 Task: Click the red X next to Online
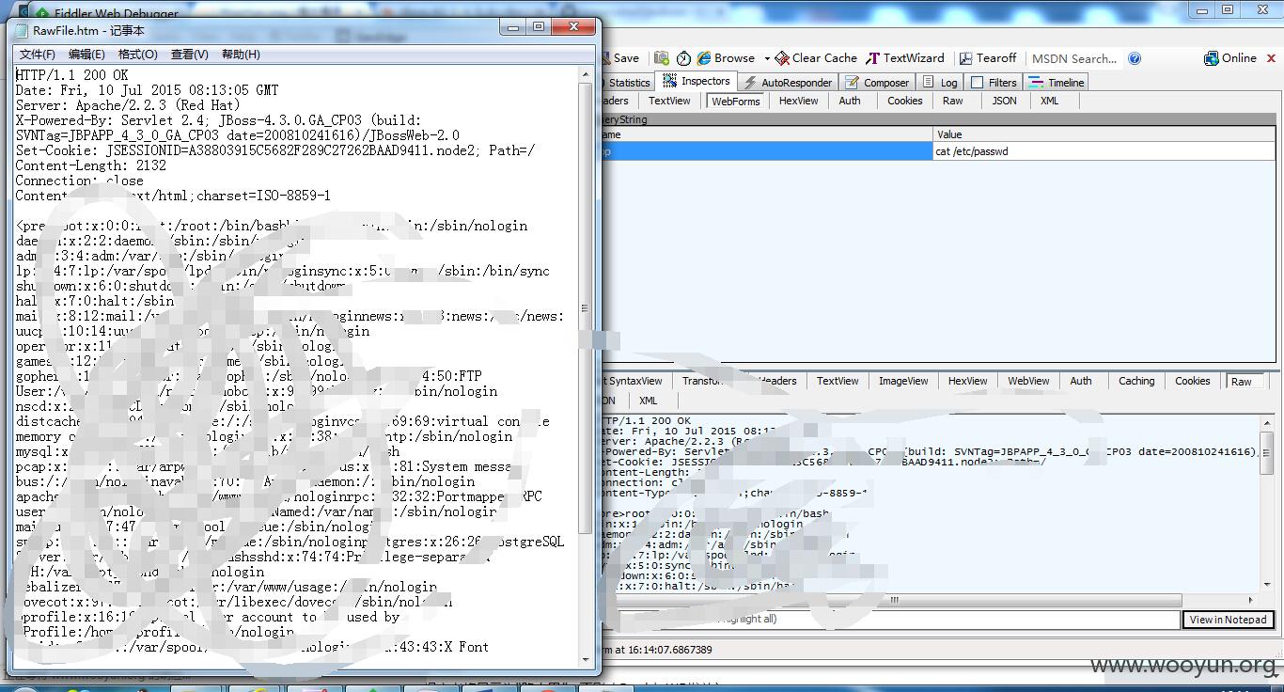1271,58
